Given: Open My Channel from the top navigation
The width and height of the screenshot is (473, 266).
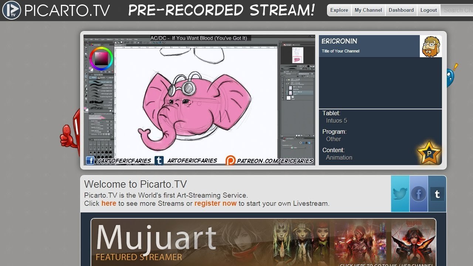Looking at the screenshot, I should (368, 10).
